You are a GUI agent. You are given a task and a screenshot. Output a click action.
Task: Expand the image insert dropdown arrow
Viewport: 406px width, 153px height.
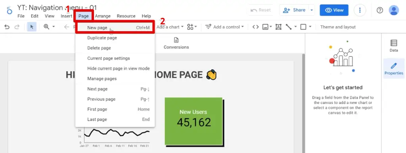tap(270, 26)
